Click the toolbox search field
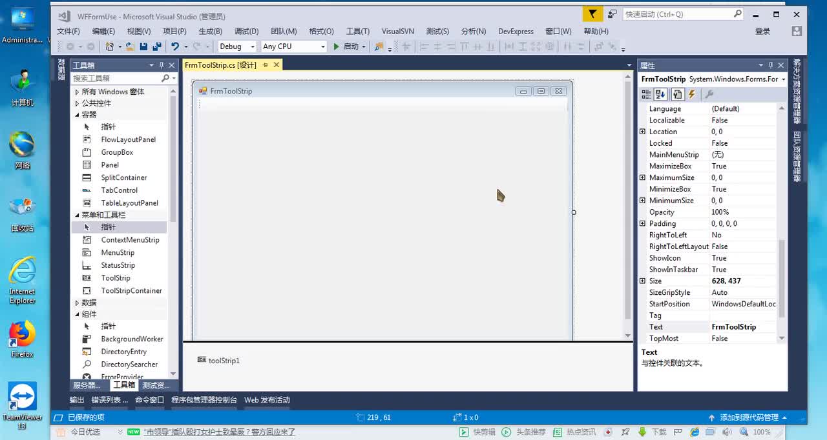The width and height of the screenshot is (827, 440). [x=116, y=78]
